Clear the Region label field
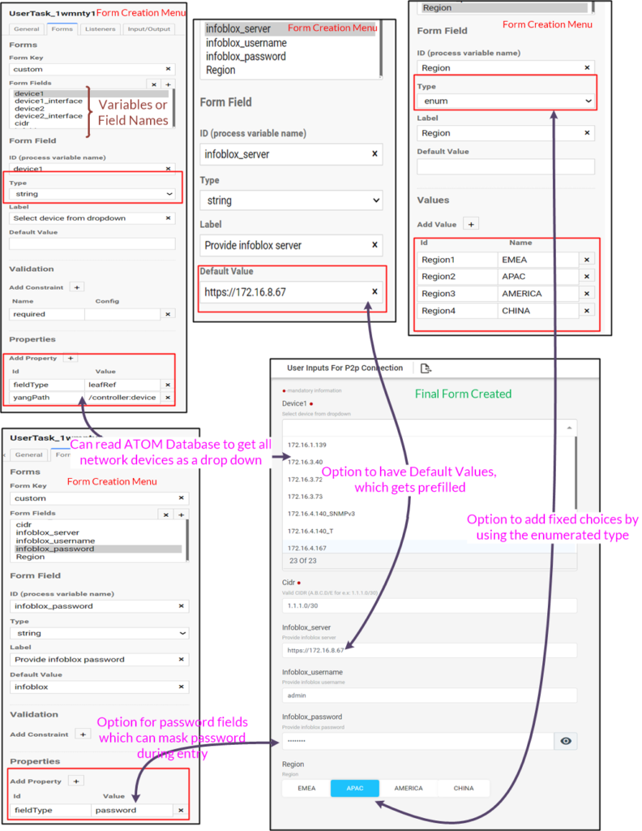Screen dimensions: 642x831 (587, 133)
